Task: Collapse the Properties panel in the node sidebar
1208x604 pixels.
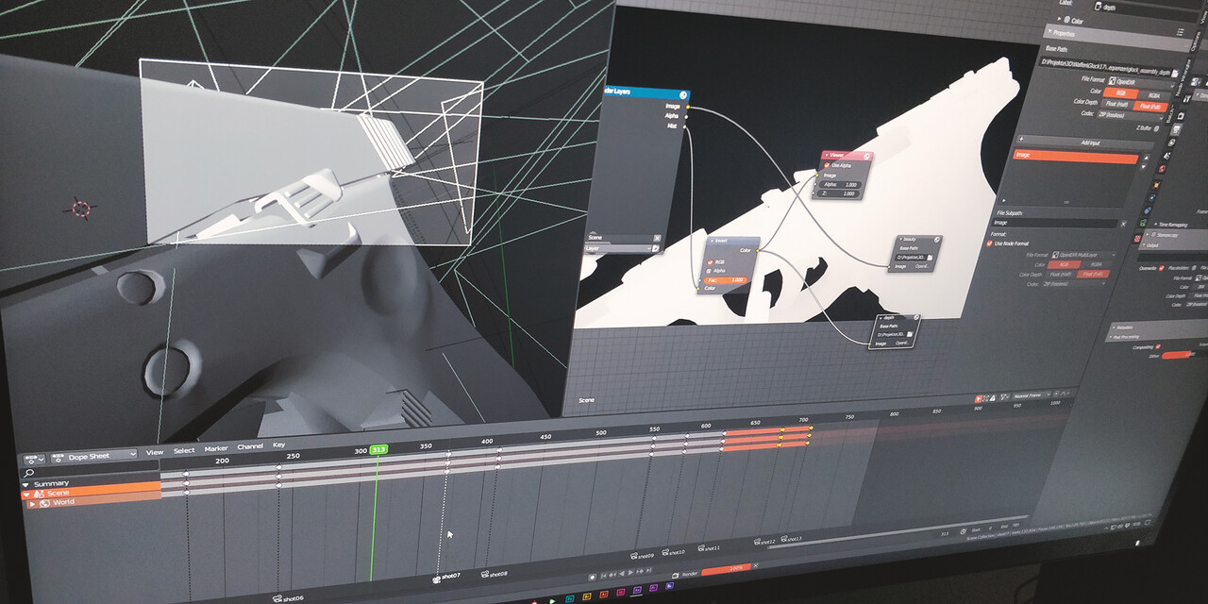Action: (1049, 32)
